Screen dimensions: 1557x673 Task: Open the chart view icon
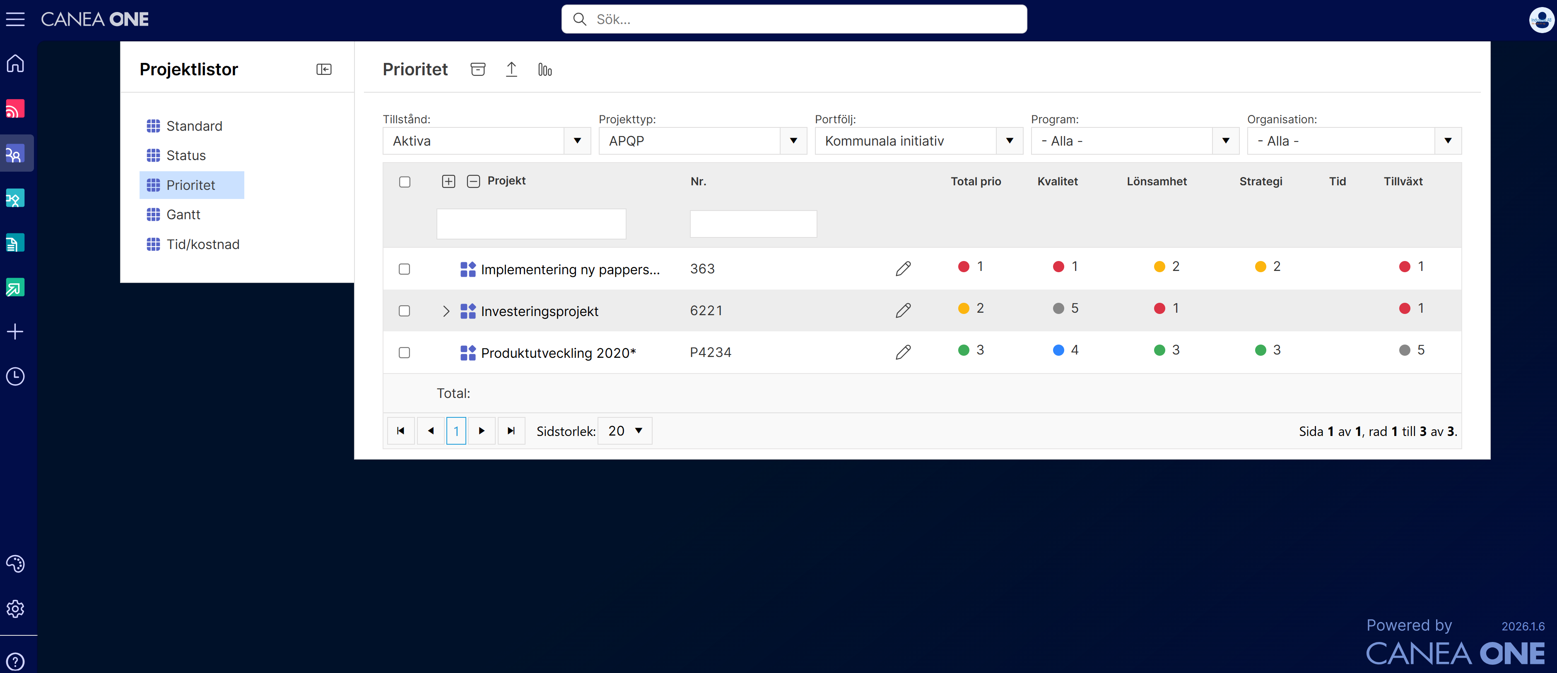545,69
